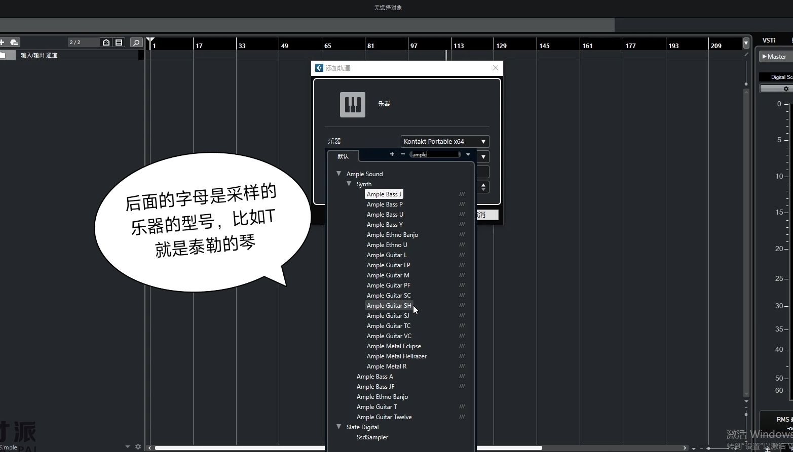Click the minus icon in plugin picker
Viewport: 793px width, 452px height.
pyautogui.click(x=403, y=154)
